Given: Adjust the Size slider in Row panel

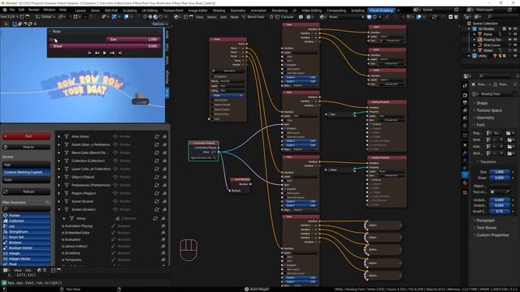Looking at the screenshot, I should tap(133, 40).
